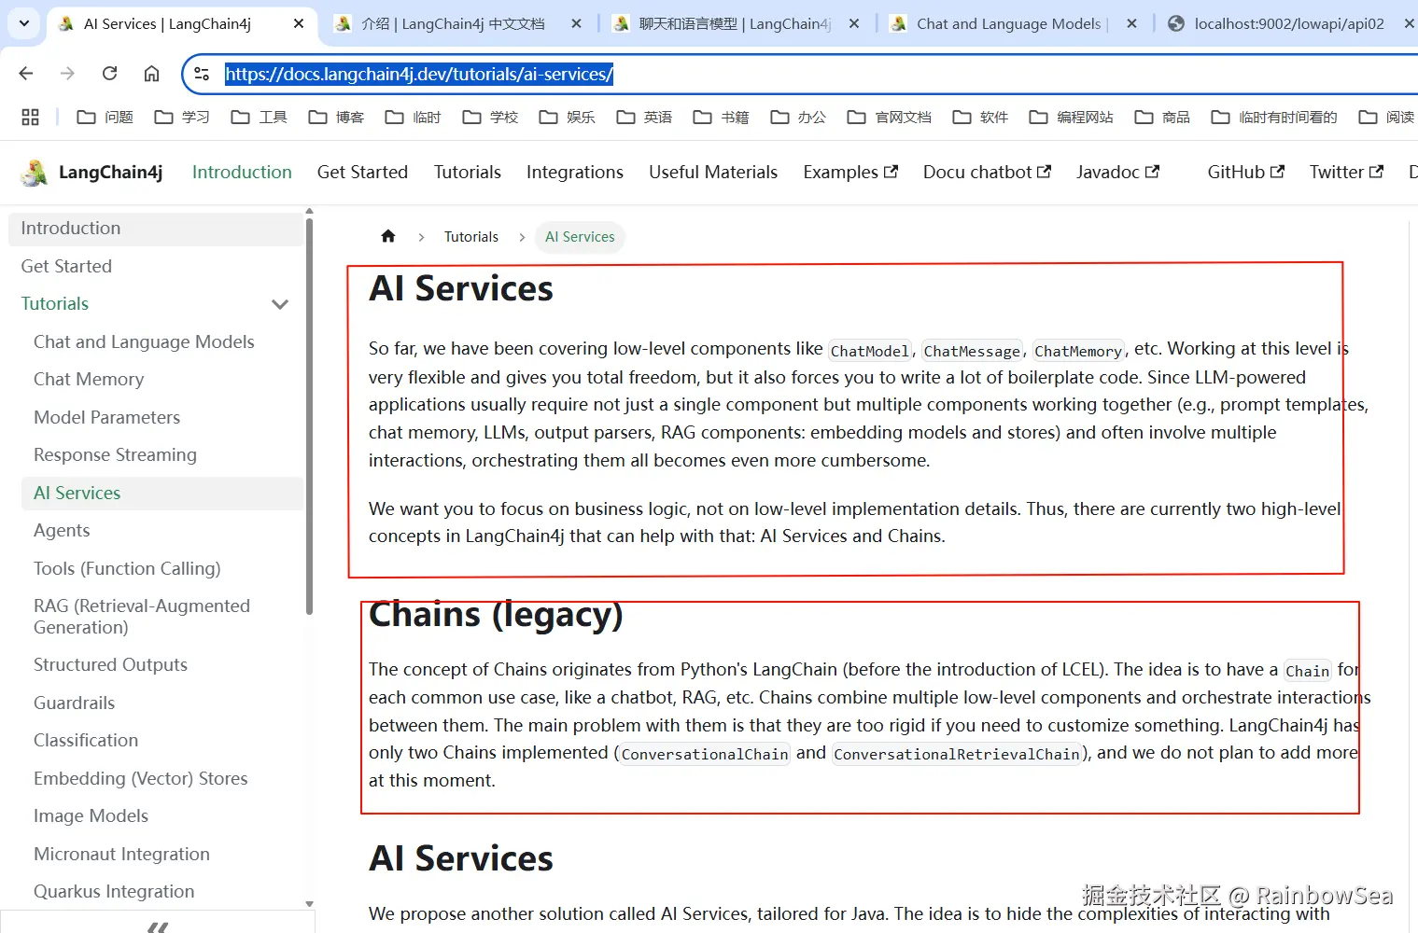Close the Chat and Language Models tab
This screenshot has height=933, width=1418.
[1131, 23]
